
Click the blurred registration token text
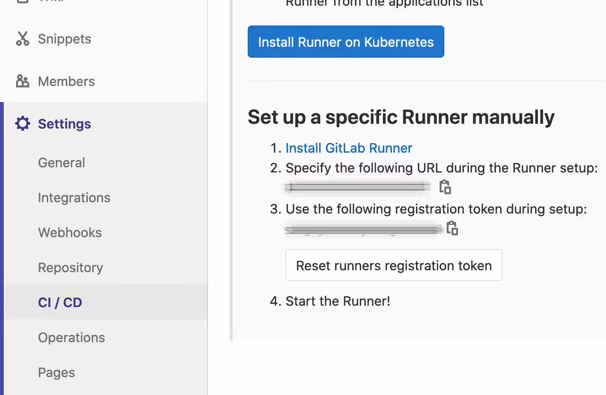click(363, 229)
